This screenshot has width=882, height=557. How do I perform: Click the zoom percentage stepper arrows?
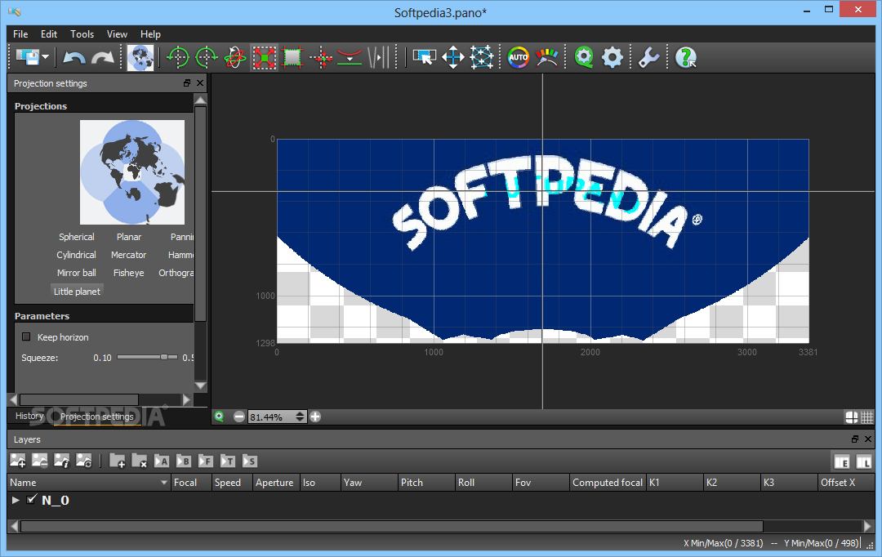tap(300, 417)
